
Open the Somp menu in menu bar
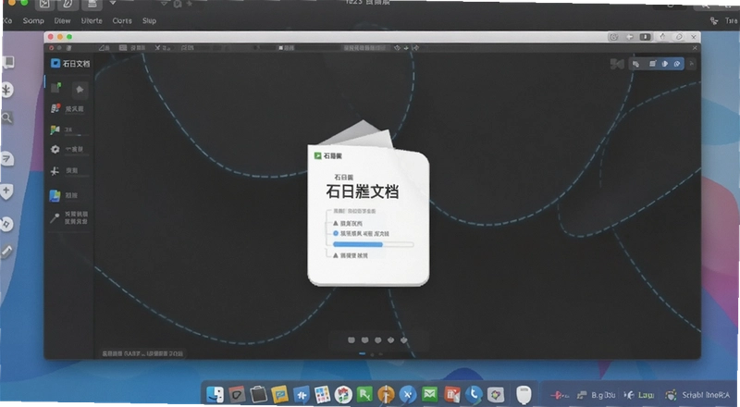[33, 20]
